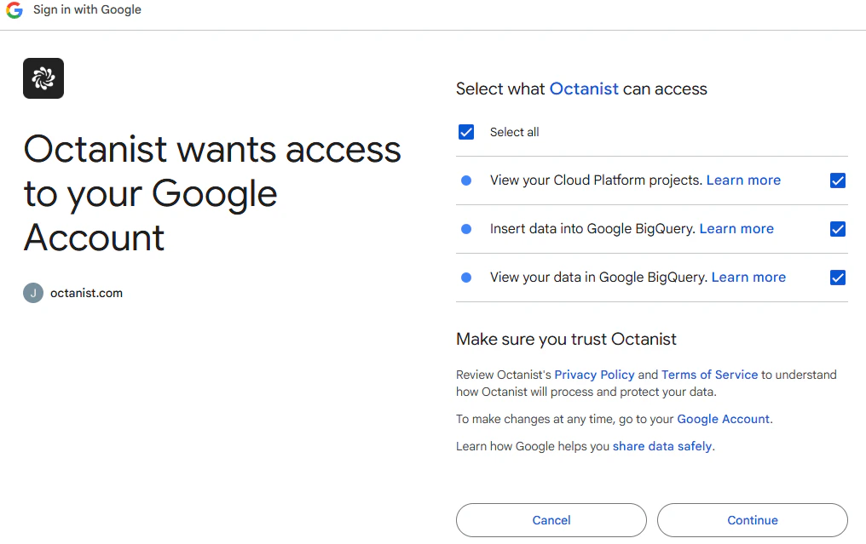Open Learn more for Insert data into BigQuery
The image size is (866, 544).
(736, 229)
